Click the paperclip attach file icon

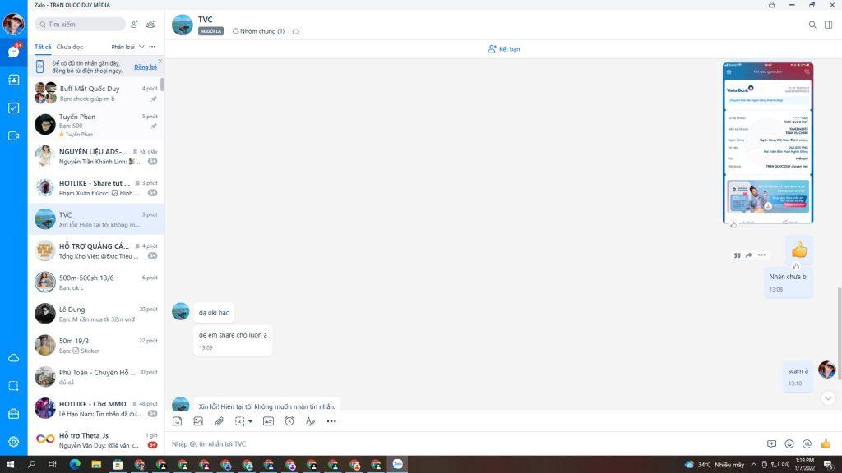click(x=220, y=421)
